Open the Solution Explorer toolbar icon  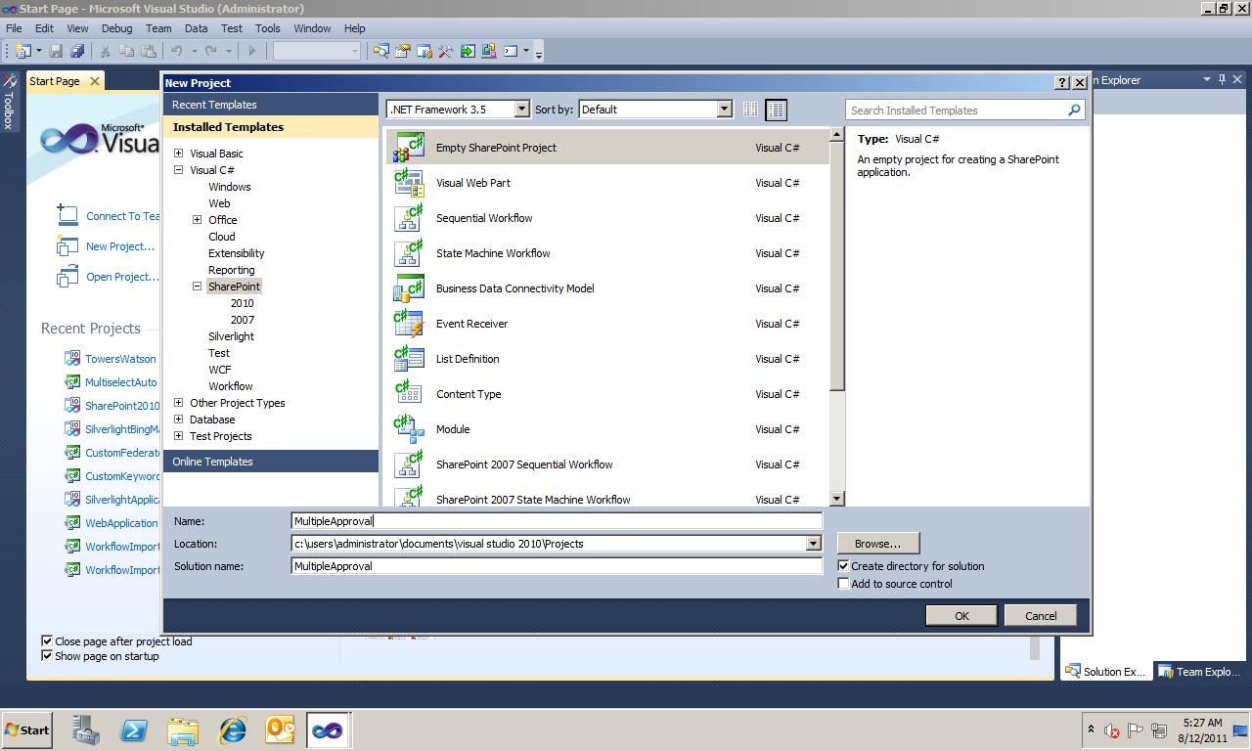tap(380, 51)
